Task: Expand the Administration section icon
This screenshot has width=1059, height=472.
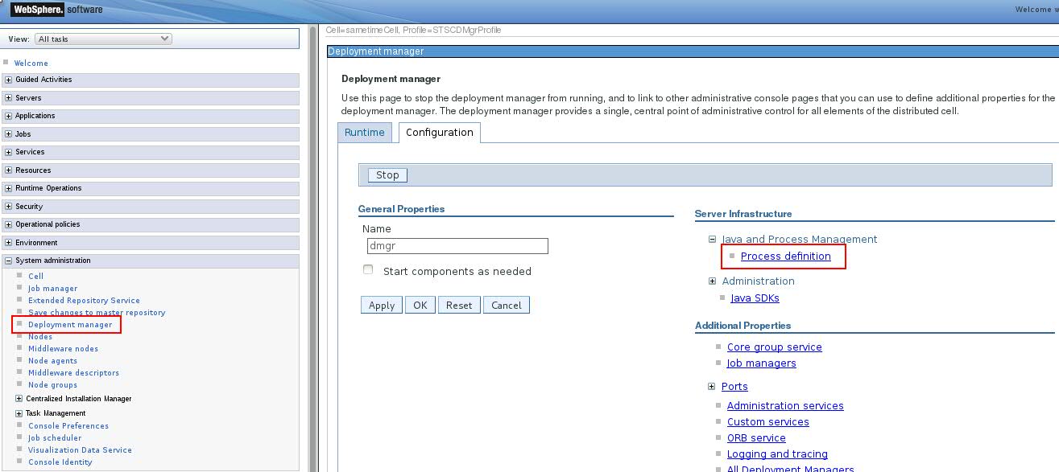Action: (x=712, y=281)
